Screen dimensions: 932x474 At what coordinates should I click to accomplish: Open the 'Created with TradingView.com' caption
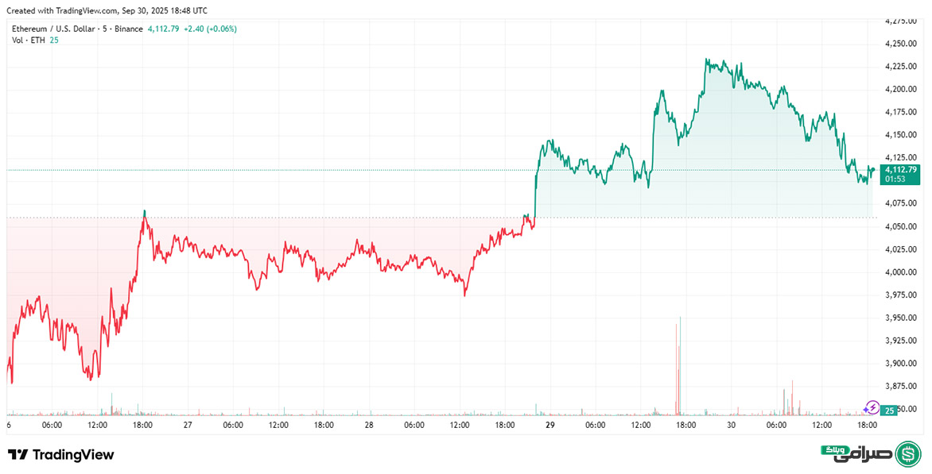(107, 11)
